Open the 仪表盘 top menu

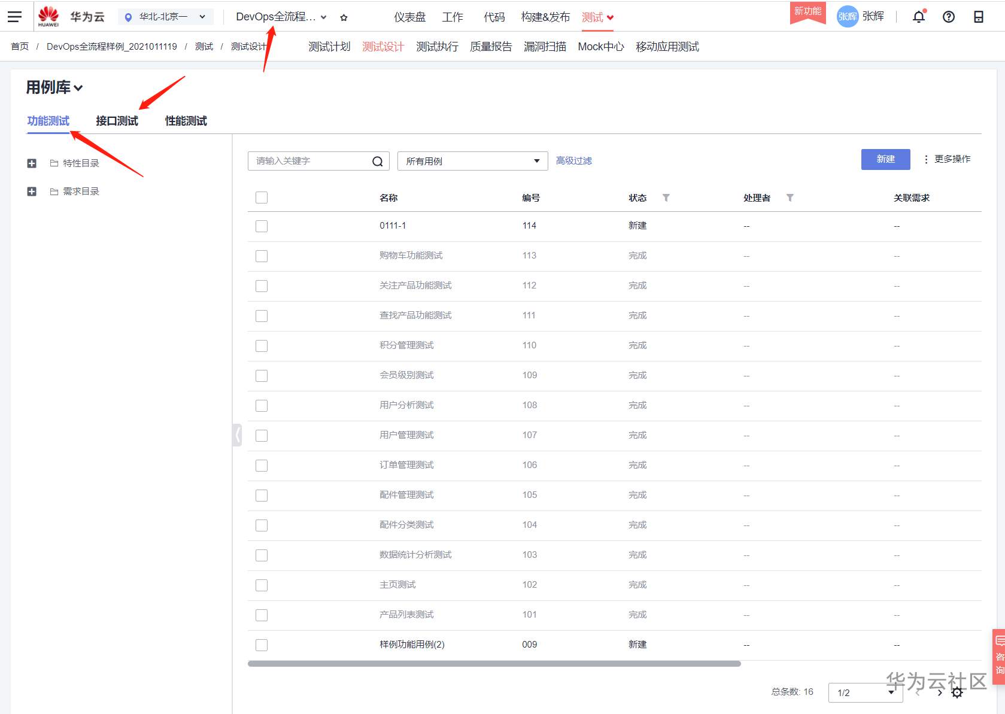tap(410, 17)
